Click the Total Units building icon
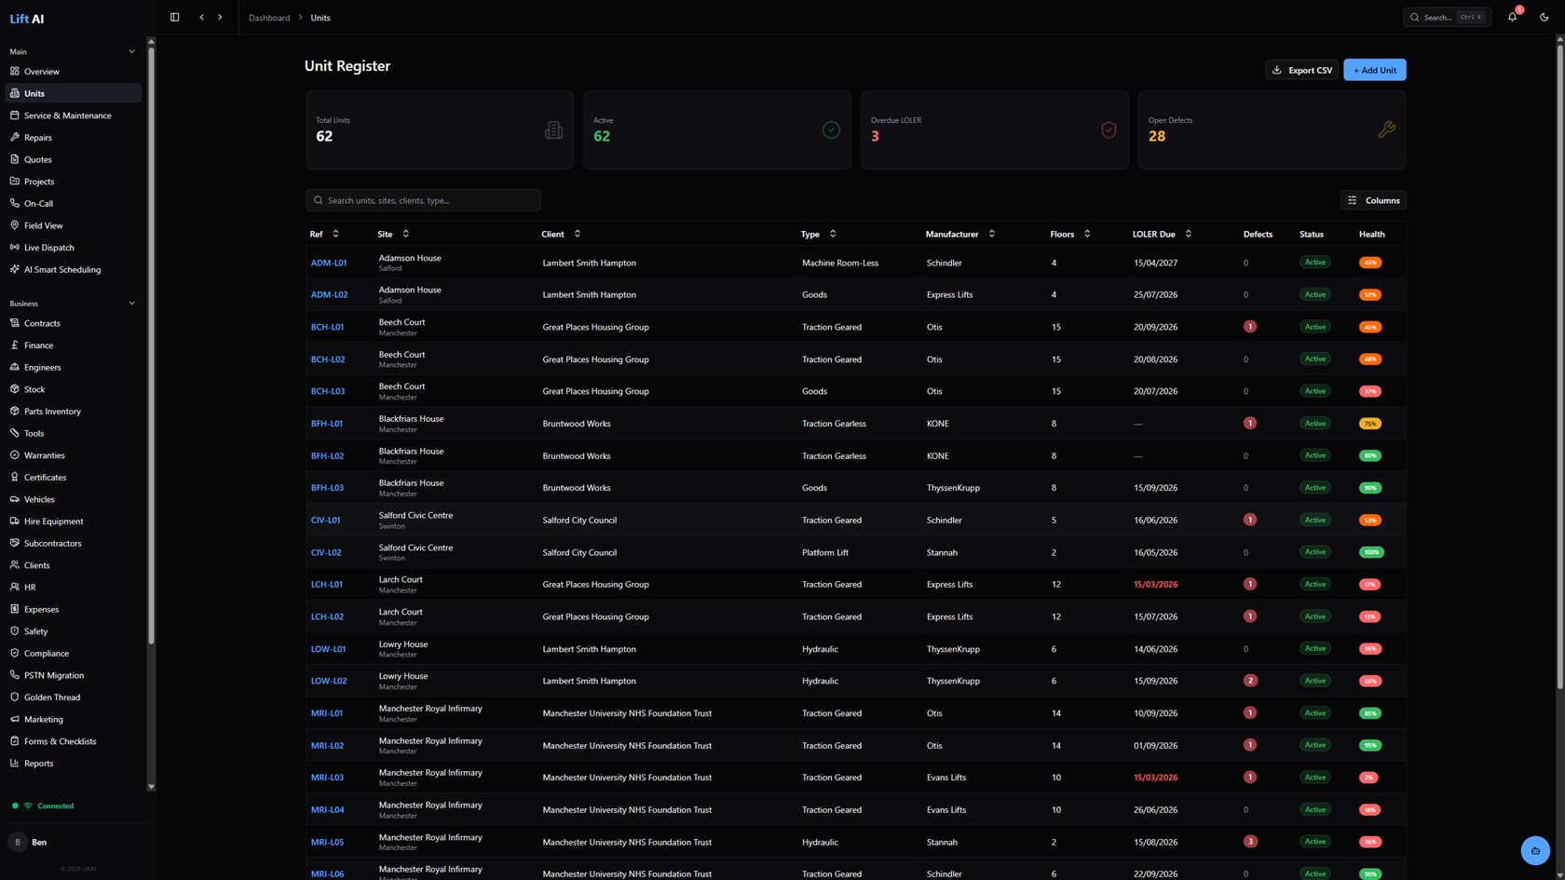The width and height of the screenshot is (1565, 880). pyautogui.click(x=553, y=130)
